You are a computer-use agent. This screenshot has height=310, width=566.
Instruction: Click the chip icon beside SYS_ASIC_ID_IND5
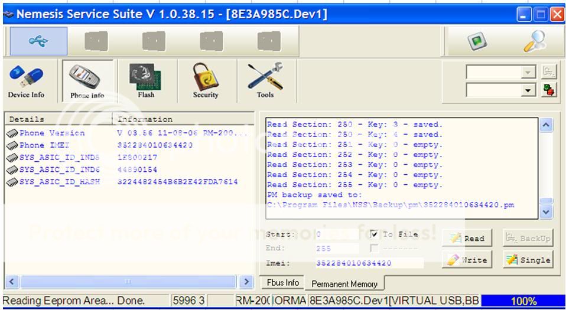12,158
